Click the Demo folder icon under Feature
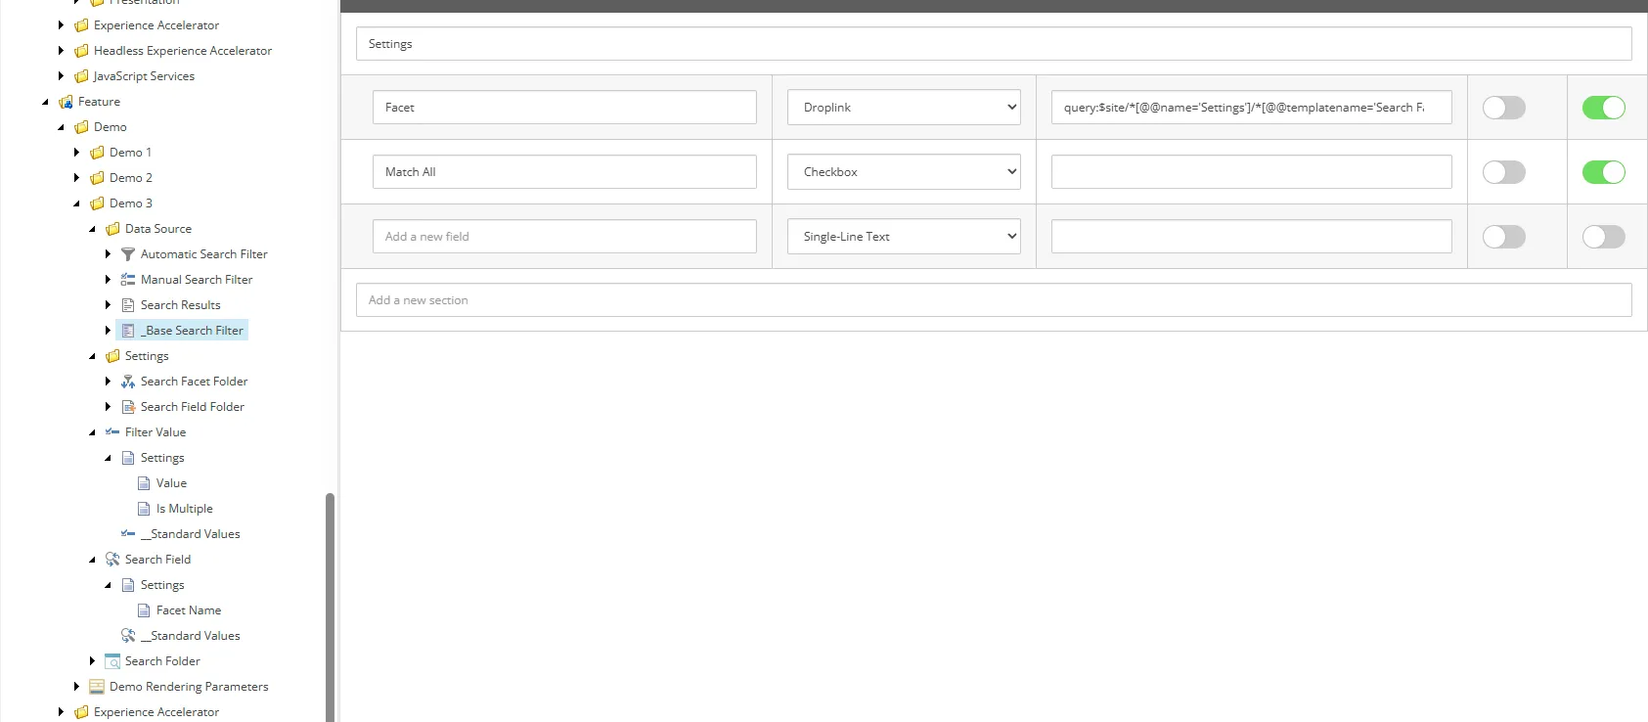 [x=81, y=127]
